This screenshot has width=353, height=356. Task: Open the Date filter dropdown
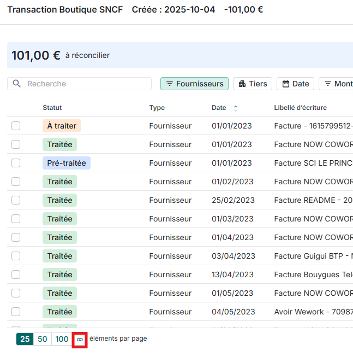[295, 84]
